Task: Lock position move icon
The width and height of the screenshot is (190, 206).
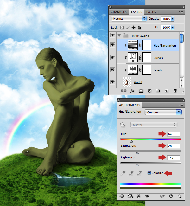Action: [133, 28]
